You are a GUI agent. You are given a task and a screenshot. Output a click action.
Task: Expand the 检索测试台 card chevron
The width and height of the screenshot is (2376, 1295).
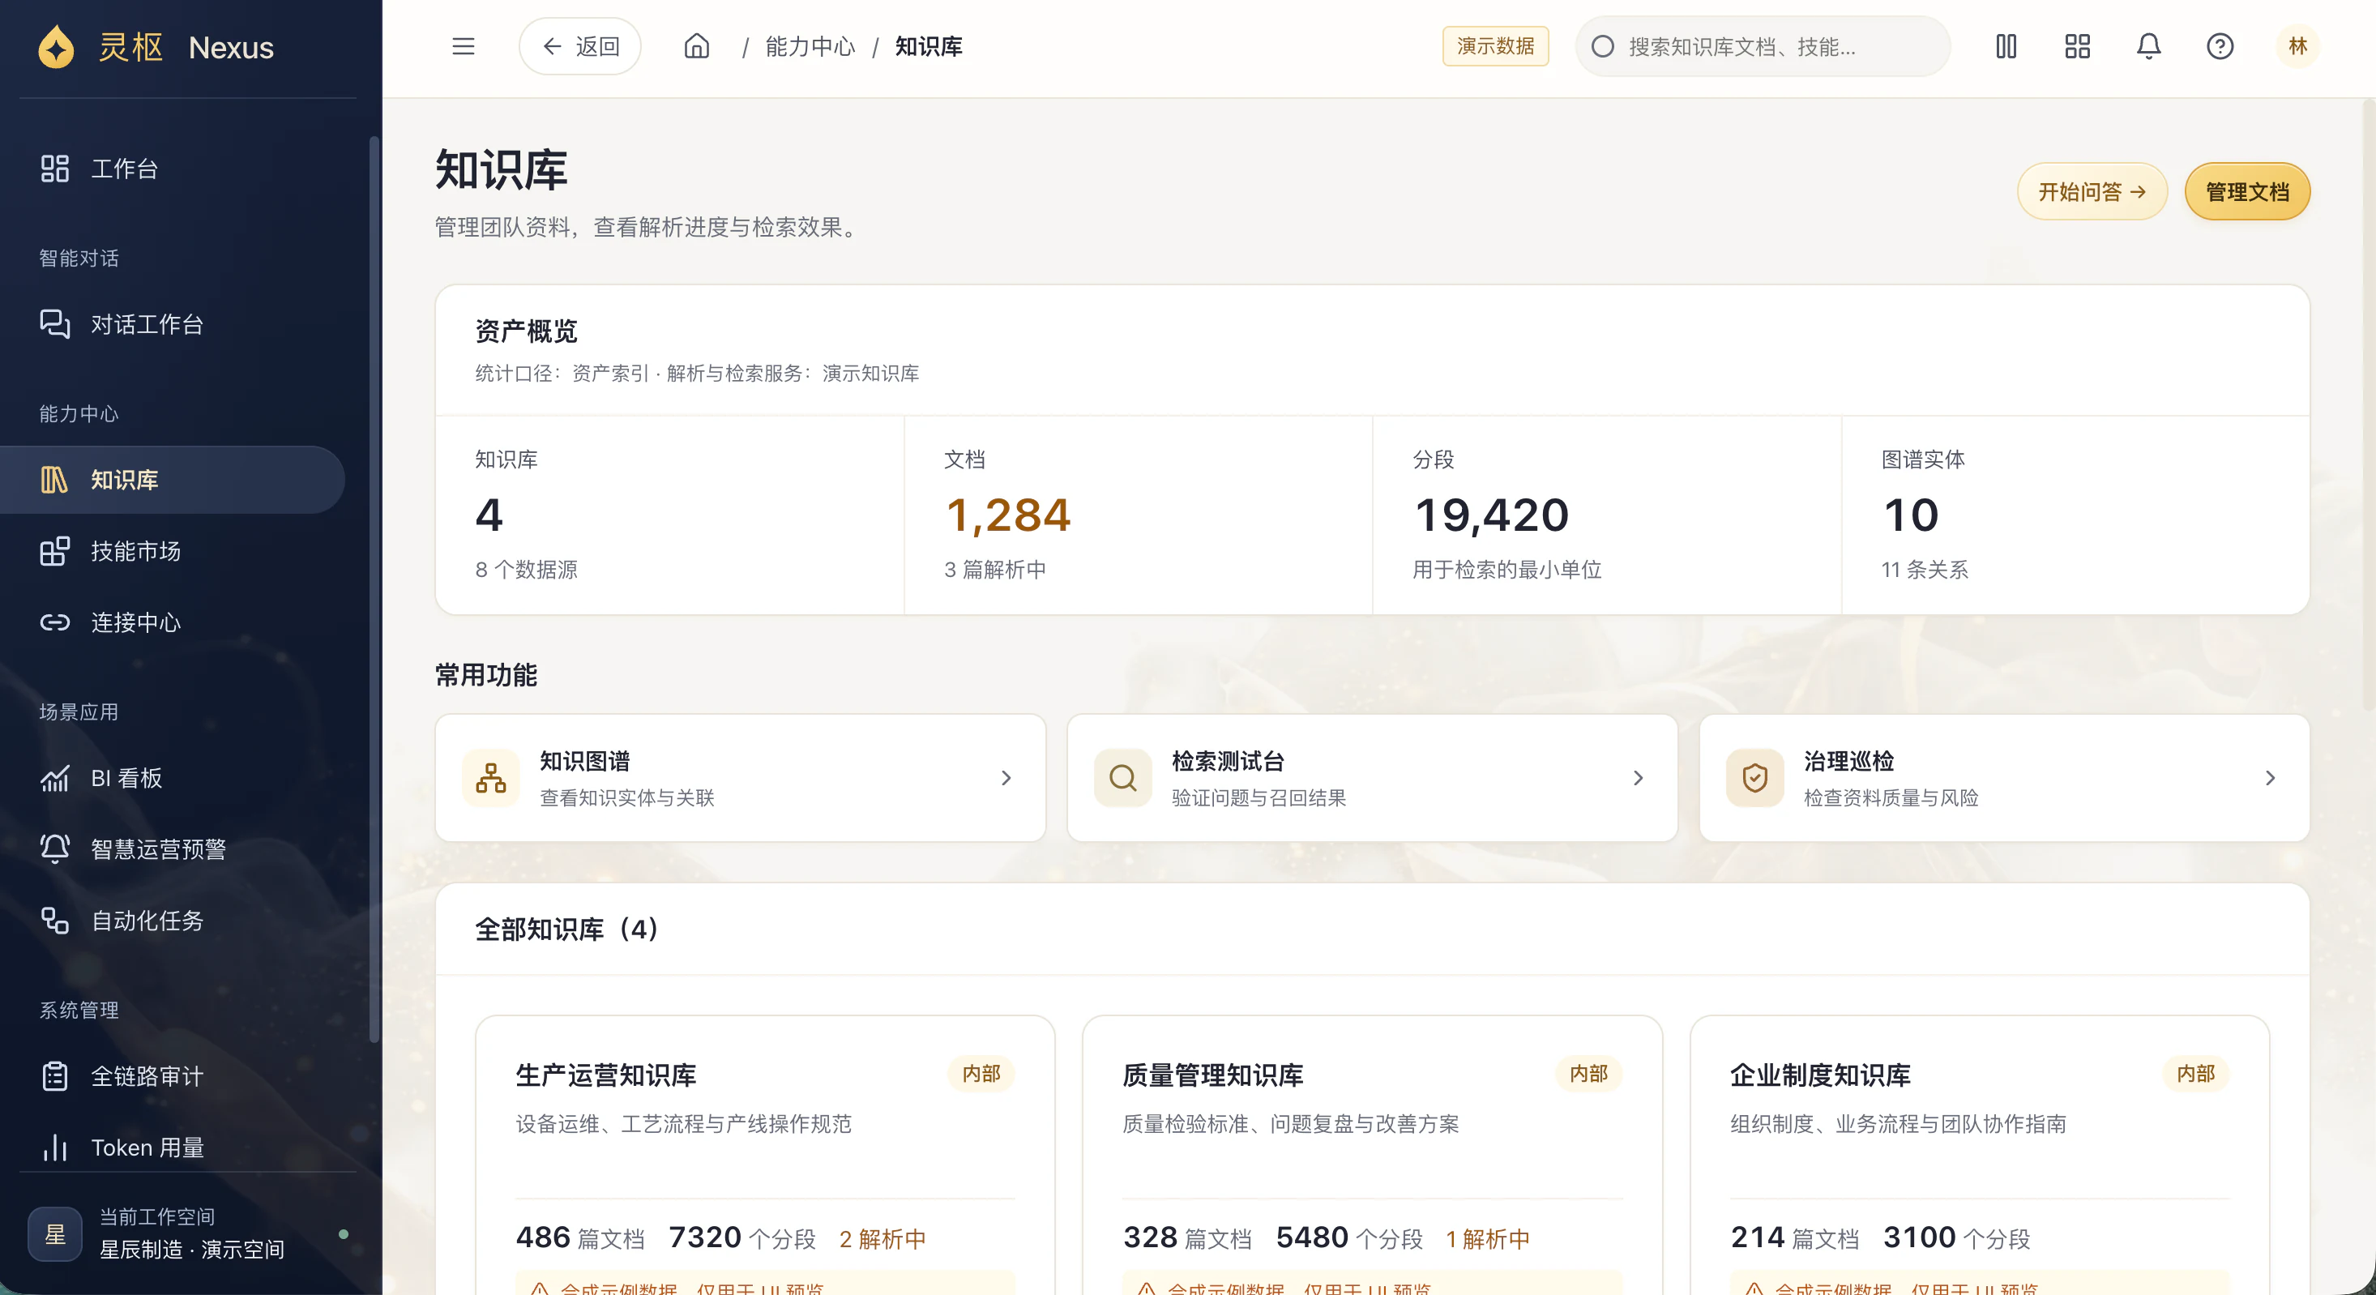(x=1638, y=777)
